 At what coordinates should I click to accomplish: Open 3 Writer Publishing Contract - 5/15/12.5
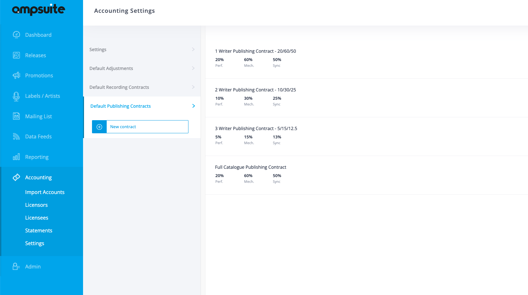(x=256, y=128)
